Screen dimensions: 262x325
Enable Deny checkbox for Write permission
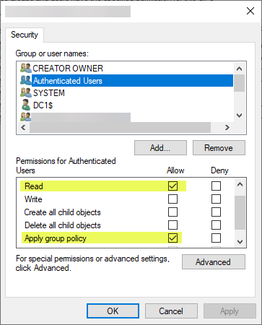coord(216,199)
